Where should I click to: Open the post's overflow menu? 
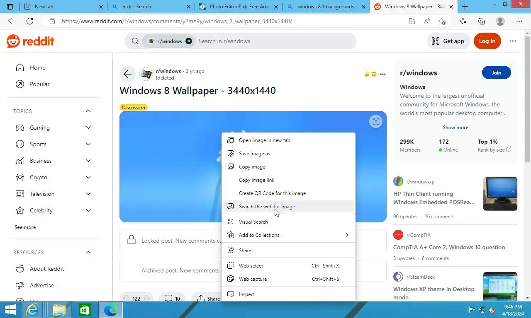tap(383, 74)
